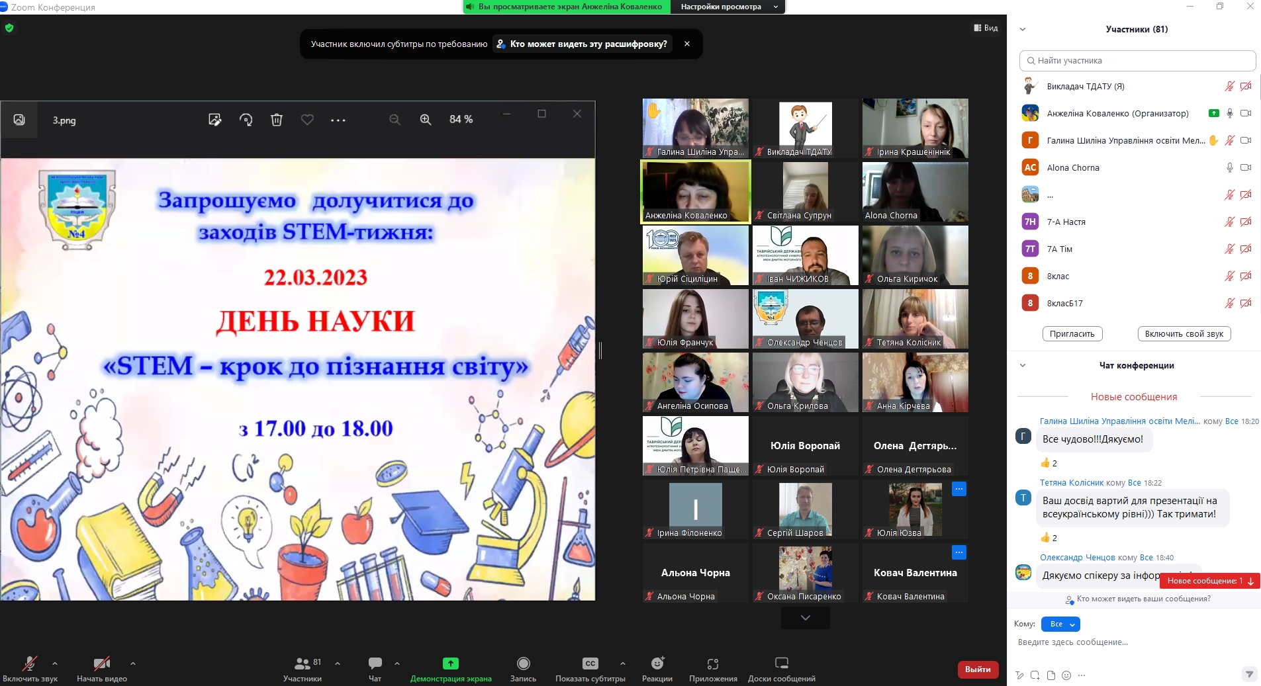Collapse the Участники (81) panel
Image resolution: width=1261 pixels, height=686 pixels.
(1023, 29)
